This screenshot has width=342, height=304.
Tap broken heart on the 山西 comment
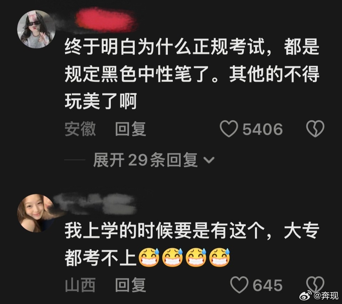pos(315,284)
